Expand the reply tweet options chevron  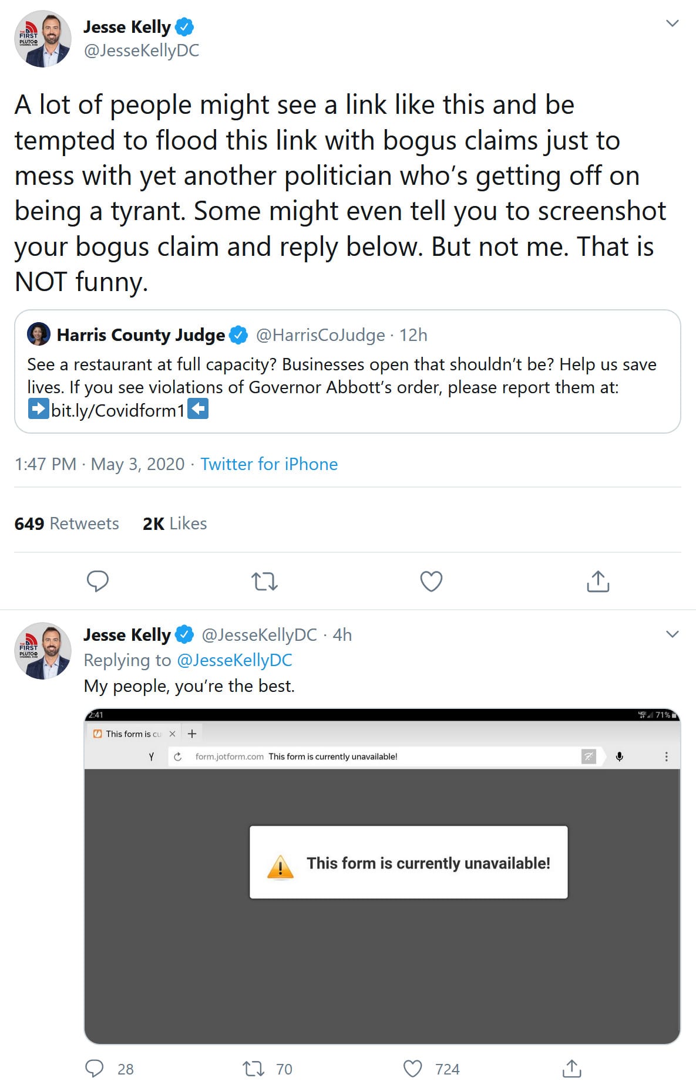pyautogui.click(x=673, y=634)
